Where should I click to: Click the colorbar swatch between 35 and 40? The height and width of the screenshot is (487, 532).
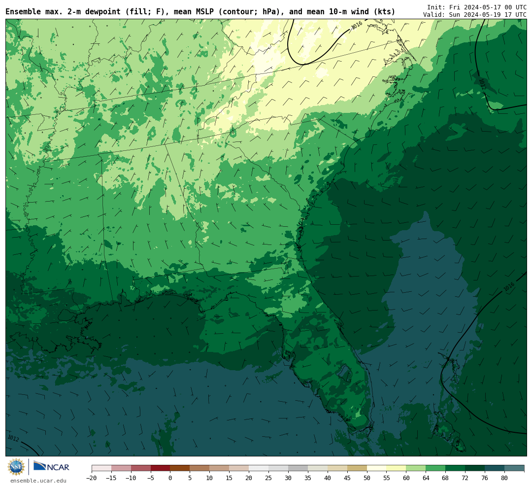pyautogui.click(x=318, y=468)
